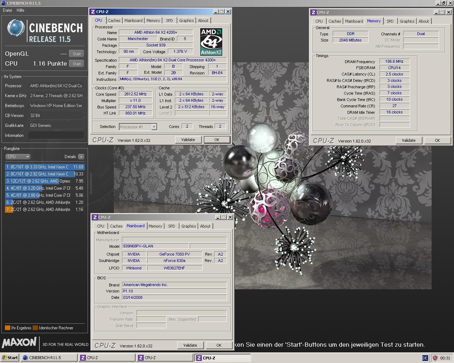
Task: Click the AMD Athlon 64 X2 logo
Action: (x=211, y=42)
